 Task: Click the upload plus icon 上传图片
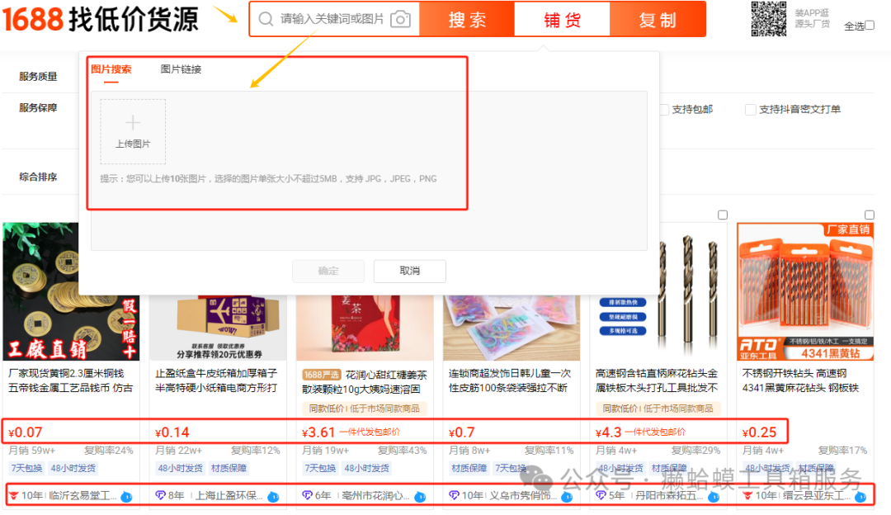tap(133, 131)
